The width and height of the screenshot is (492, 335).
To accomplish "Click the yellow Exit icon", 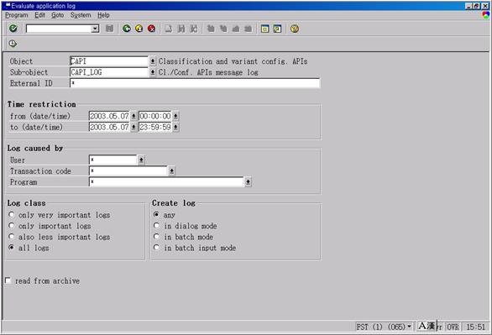I will click(139, 29).
